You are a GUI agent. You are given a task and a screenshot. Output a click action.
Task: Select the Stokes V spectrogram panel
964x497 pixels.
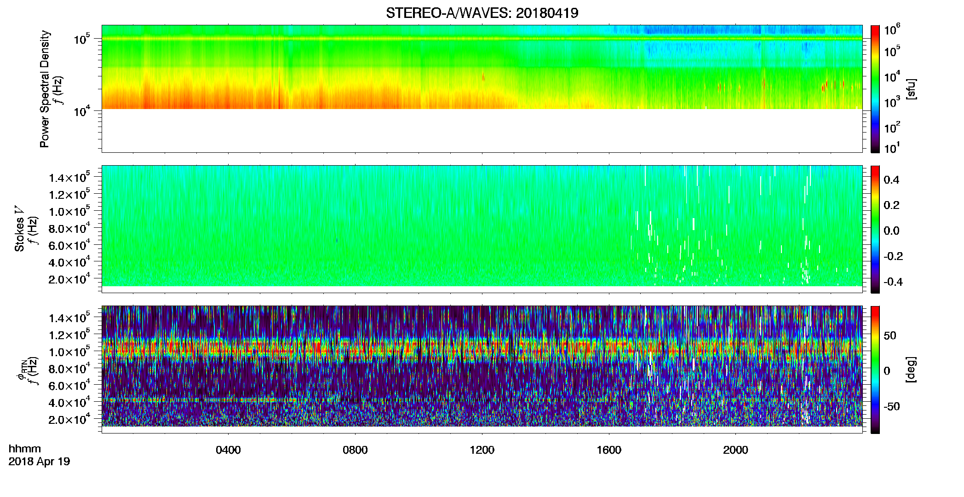pos(482,229)
